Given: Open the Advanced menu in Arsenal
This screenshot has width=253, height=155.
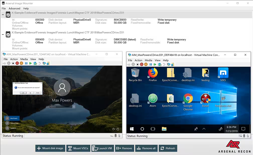Looking at the screenshot, I should [14, 9].
